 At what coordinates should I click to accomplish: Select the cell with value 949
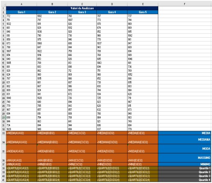[x=52, y=129]
